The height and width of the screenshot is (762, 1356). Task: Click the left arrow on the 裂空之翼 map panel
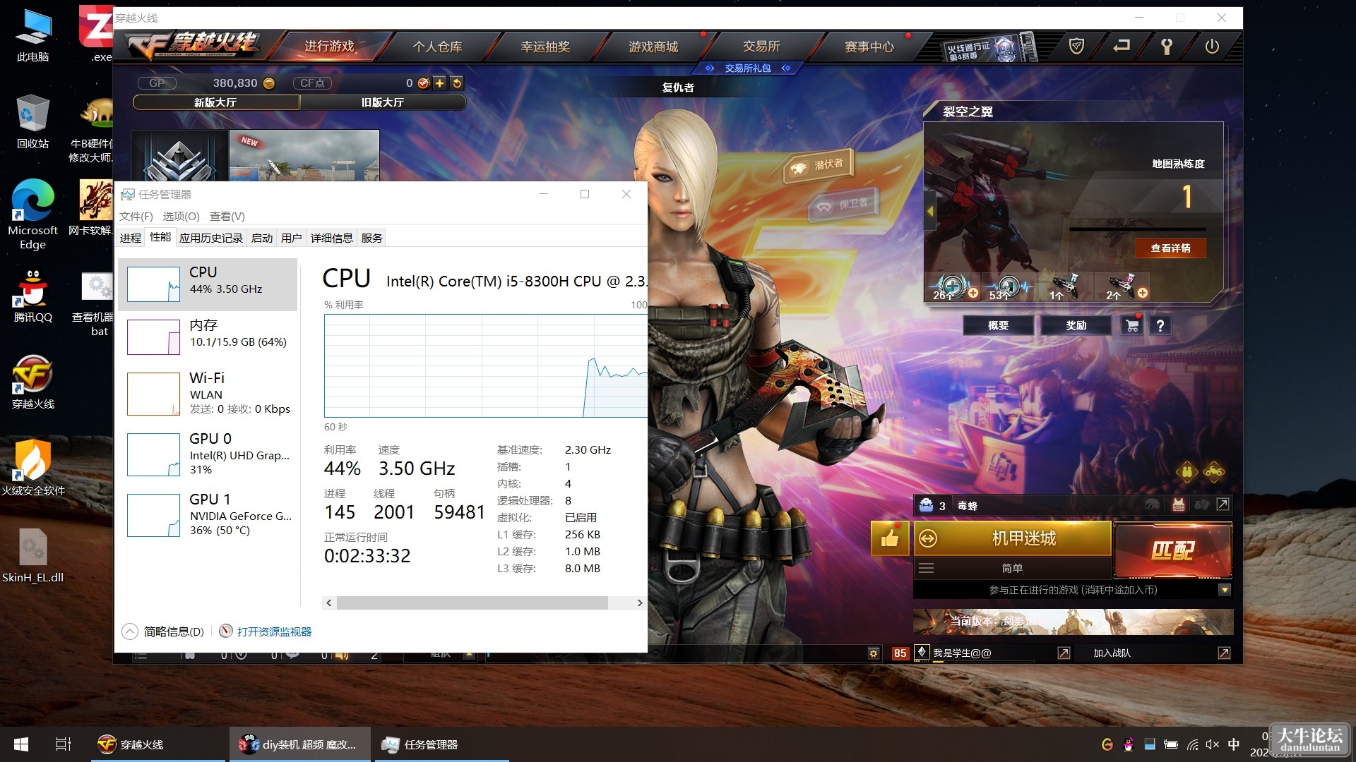click(x=930, y=212)
